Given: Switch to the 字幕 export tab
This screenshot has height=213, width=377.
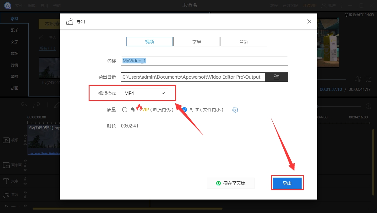Looking at the screenshot, I should click(197, 42).
